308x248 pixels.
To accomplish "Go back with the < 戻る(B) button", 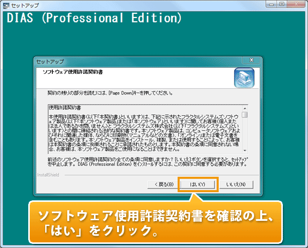I will (x=160, y=184).
